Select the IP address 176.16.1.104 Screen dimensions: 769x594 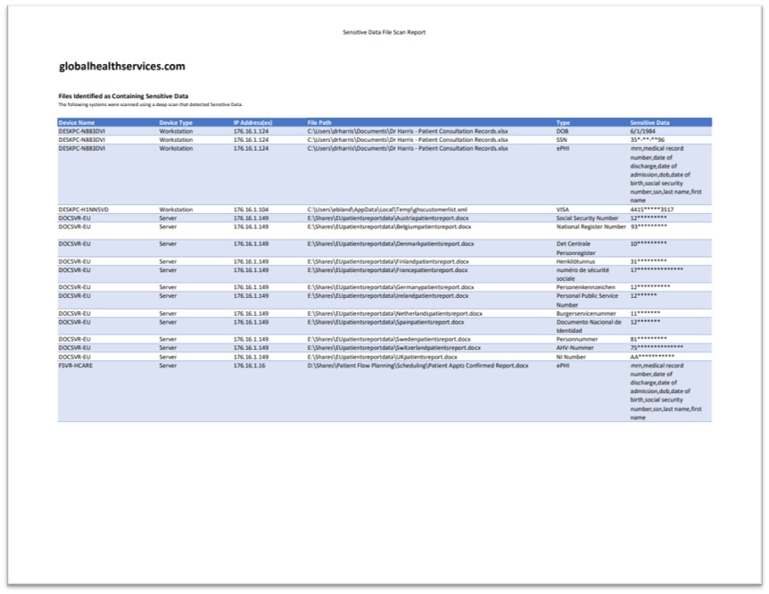251,210
